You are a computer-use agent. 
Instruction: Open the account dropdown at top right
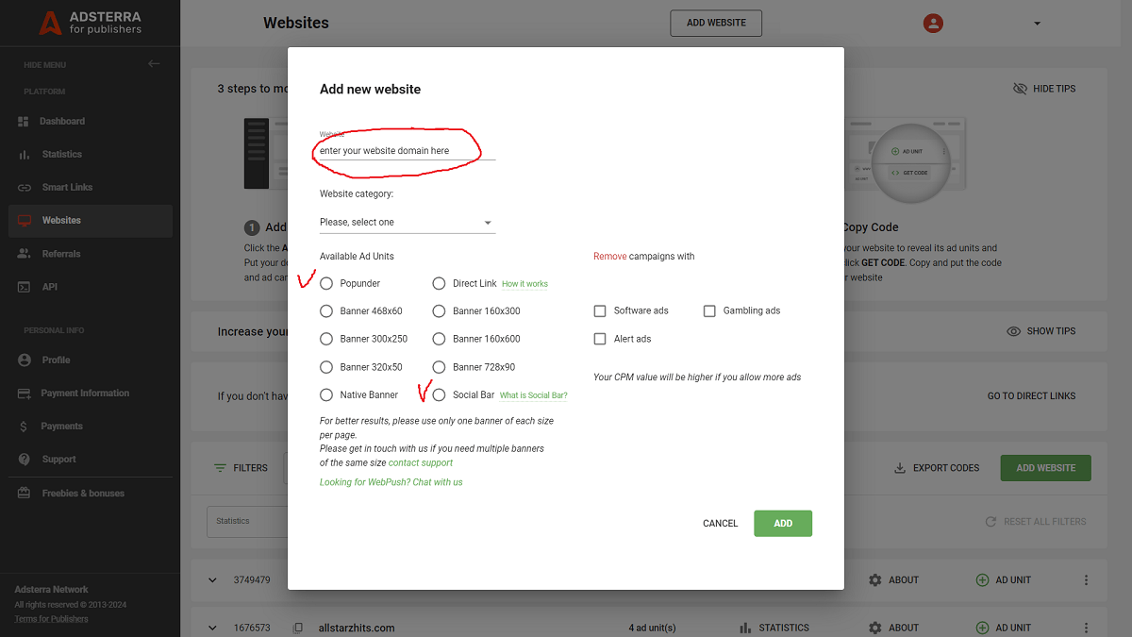click(x=1036, y=22)
